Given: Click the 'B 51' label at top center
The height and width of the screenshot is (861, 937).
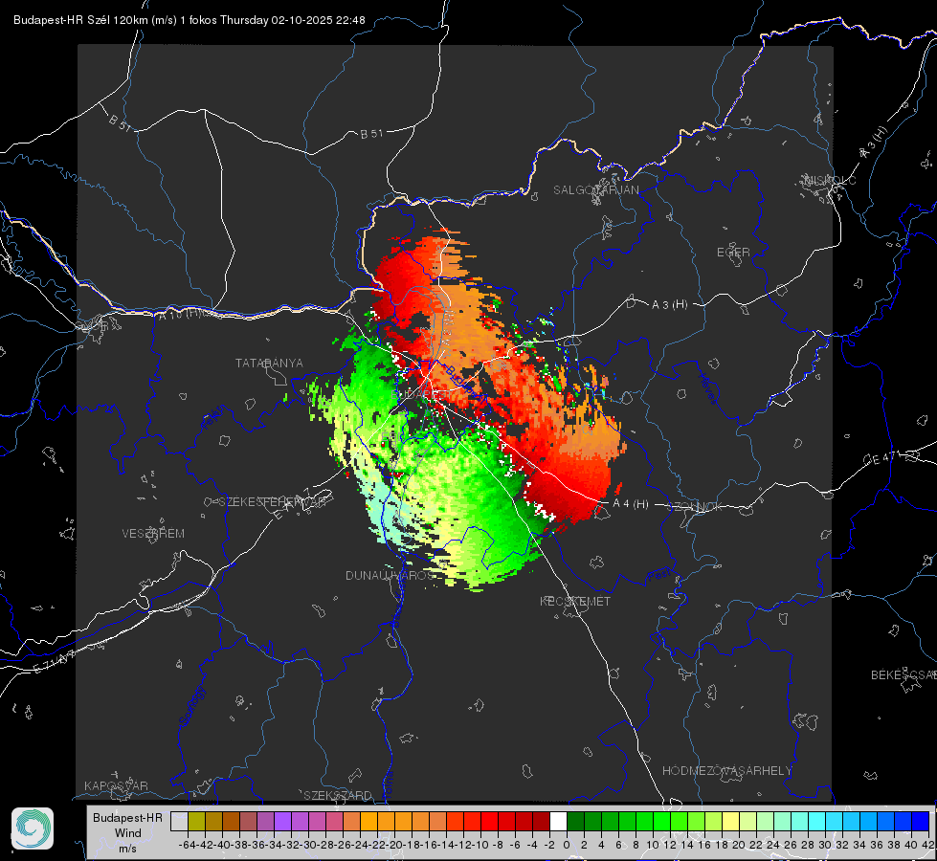Looking at the screenshot, I should (x=371, y=134).
